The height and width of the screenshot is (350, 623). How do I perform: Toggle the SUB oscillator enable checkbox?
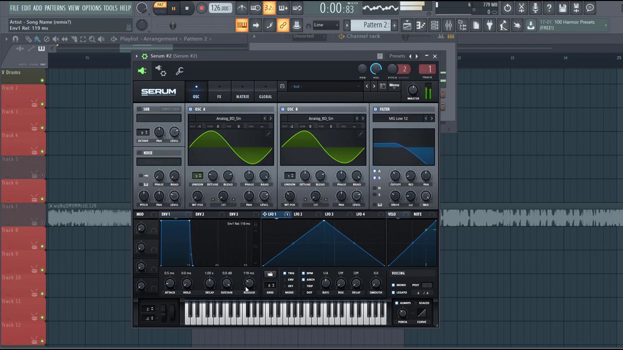pos(139,109)
